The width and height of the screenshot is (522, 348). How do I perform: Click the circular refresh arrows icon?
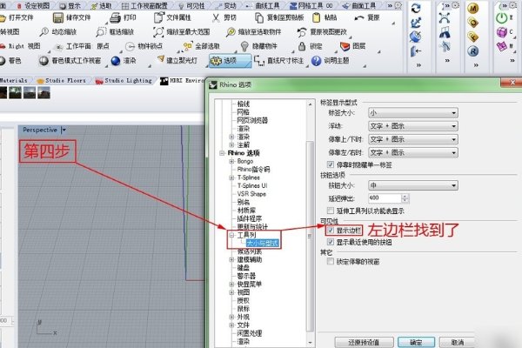416,9
